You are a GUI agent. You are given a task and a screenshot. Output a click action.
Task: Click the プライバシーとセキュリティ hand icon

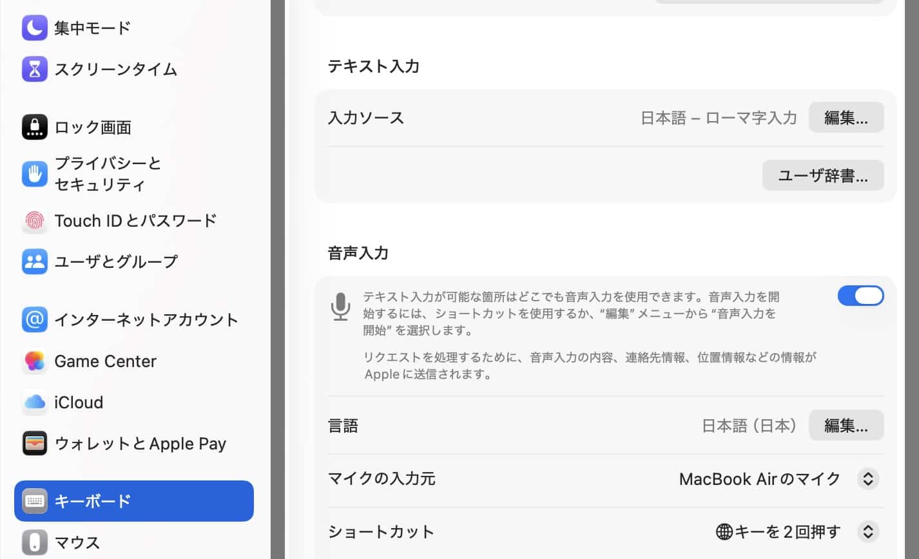click(x=35, y=174)
